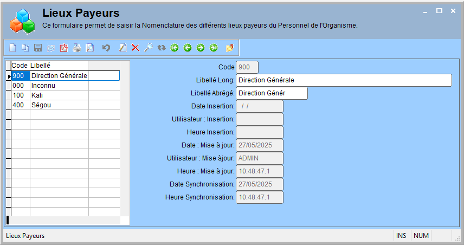464x245 pixels.
Task: Select the Inconnu row in list
Action: tap(66, 86)
